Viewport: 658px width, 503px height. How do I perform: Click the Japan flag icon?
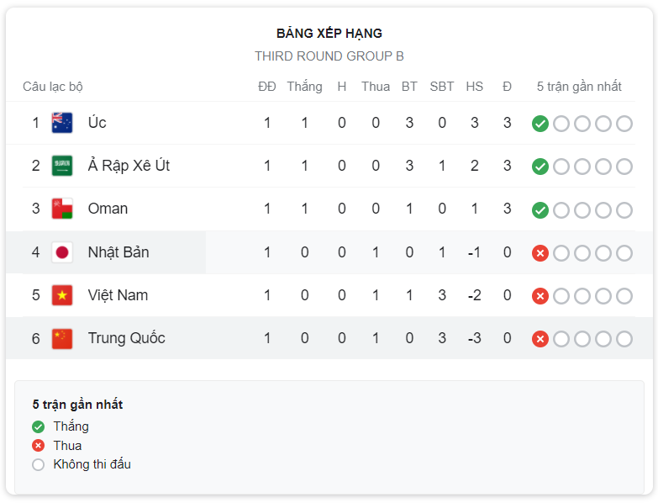62,252
